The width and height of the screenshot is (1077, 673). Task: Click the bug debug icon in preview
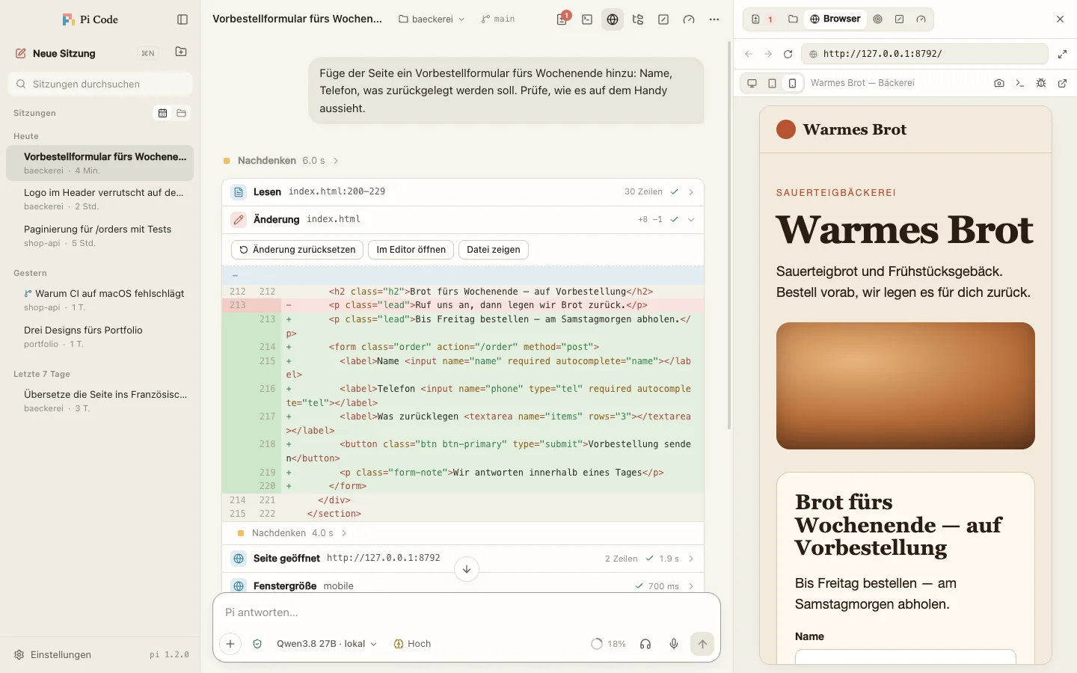click(1041, 83)
